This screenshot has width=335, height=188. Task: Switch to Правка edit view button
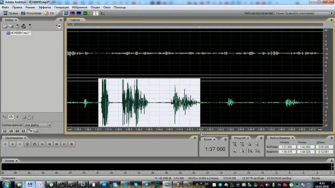[10, 13]
